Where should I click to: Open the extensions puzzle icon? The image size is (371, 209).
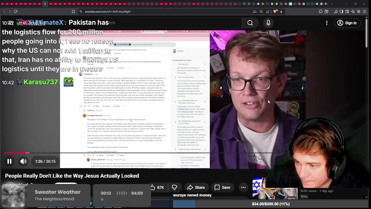coord(321,12)
